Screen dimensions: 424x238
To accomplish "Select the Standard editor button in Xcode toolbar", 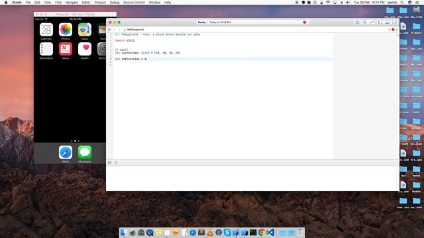I will tap(358, 22).
